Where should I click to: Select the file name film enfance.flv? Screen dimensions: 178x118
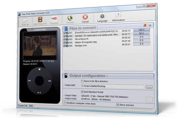[82, 39]
